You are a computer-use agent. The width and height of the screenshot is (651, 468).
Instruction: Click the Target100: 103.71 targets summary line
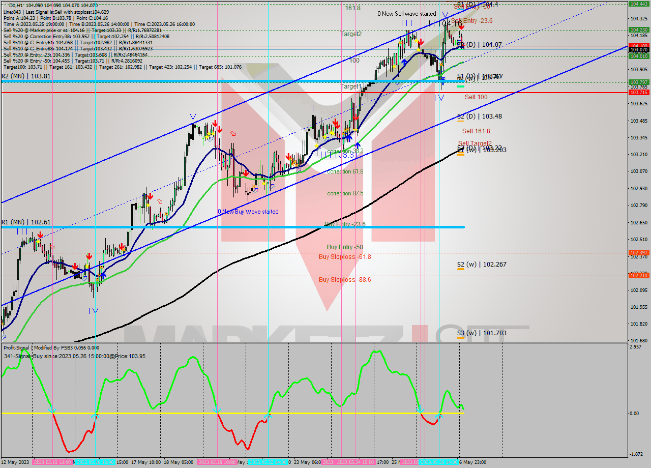(122, 67)
